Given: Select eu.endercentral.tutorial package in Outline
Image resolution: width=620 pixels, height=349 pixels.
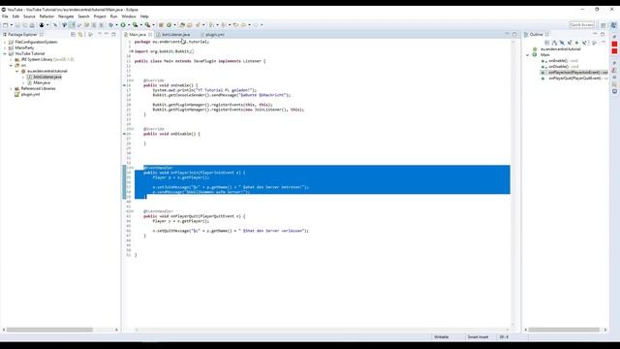Looking at the screenshot, I should point(560,49).
